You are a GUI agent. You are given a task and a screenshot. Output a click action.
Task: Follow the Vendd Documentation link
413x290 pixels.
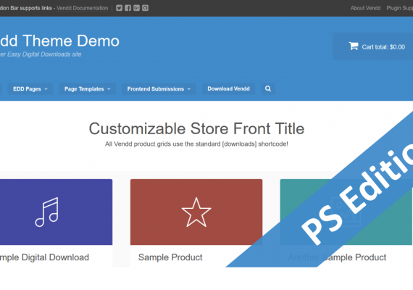[82, 8]
